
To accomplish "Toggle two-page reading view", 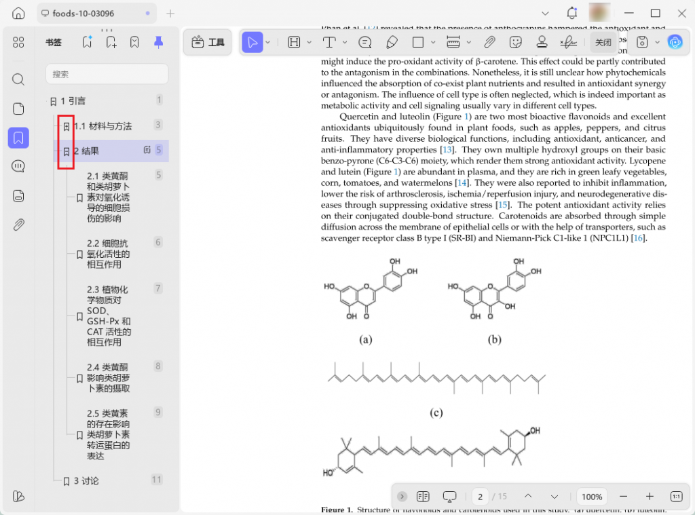I will coord(424,497).
